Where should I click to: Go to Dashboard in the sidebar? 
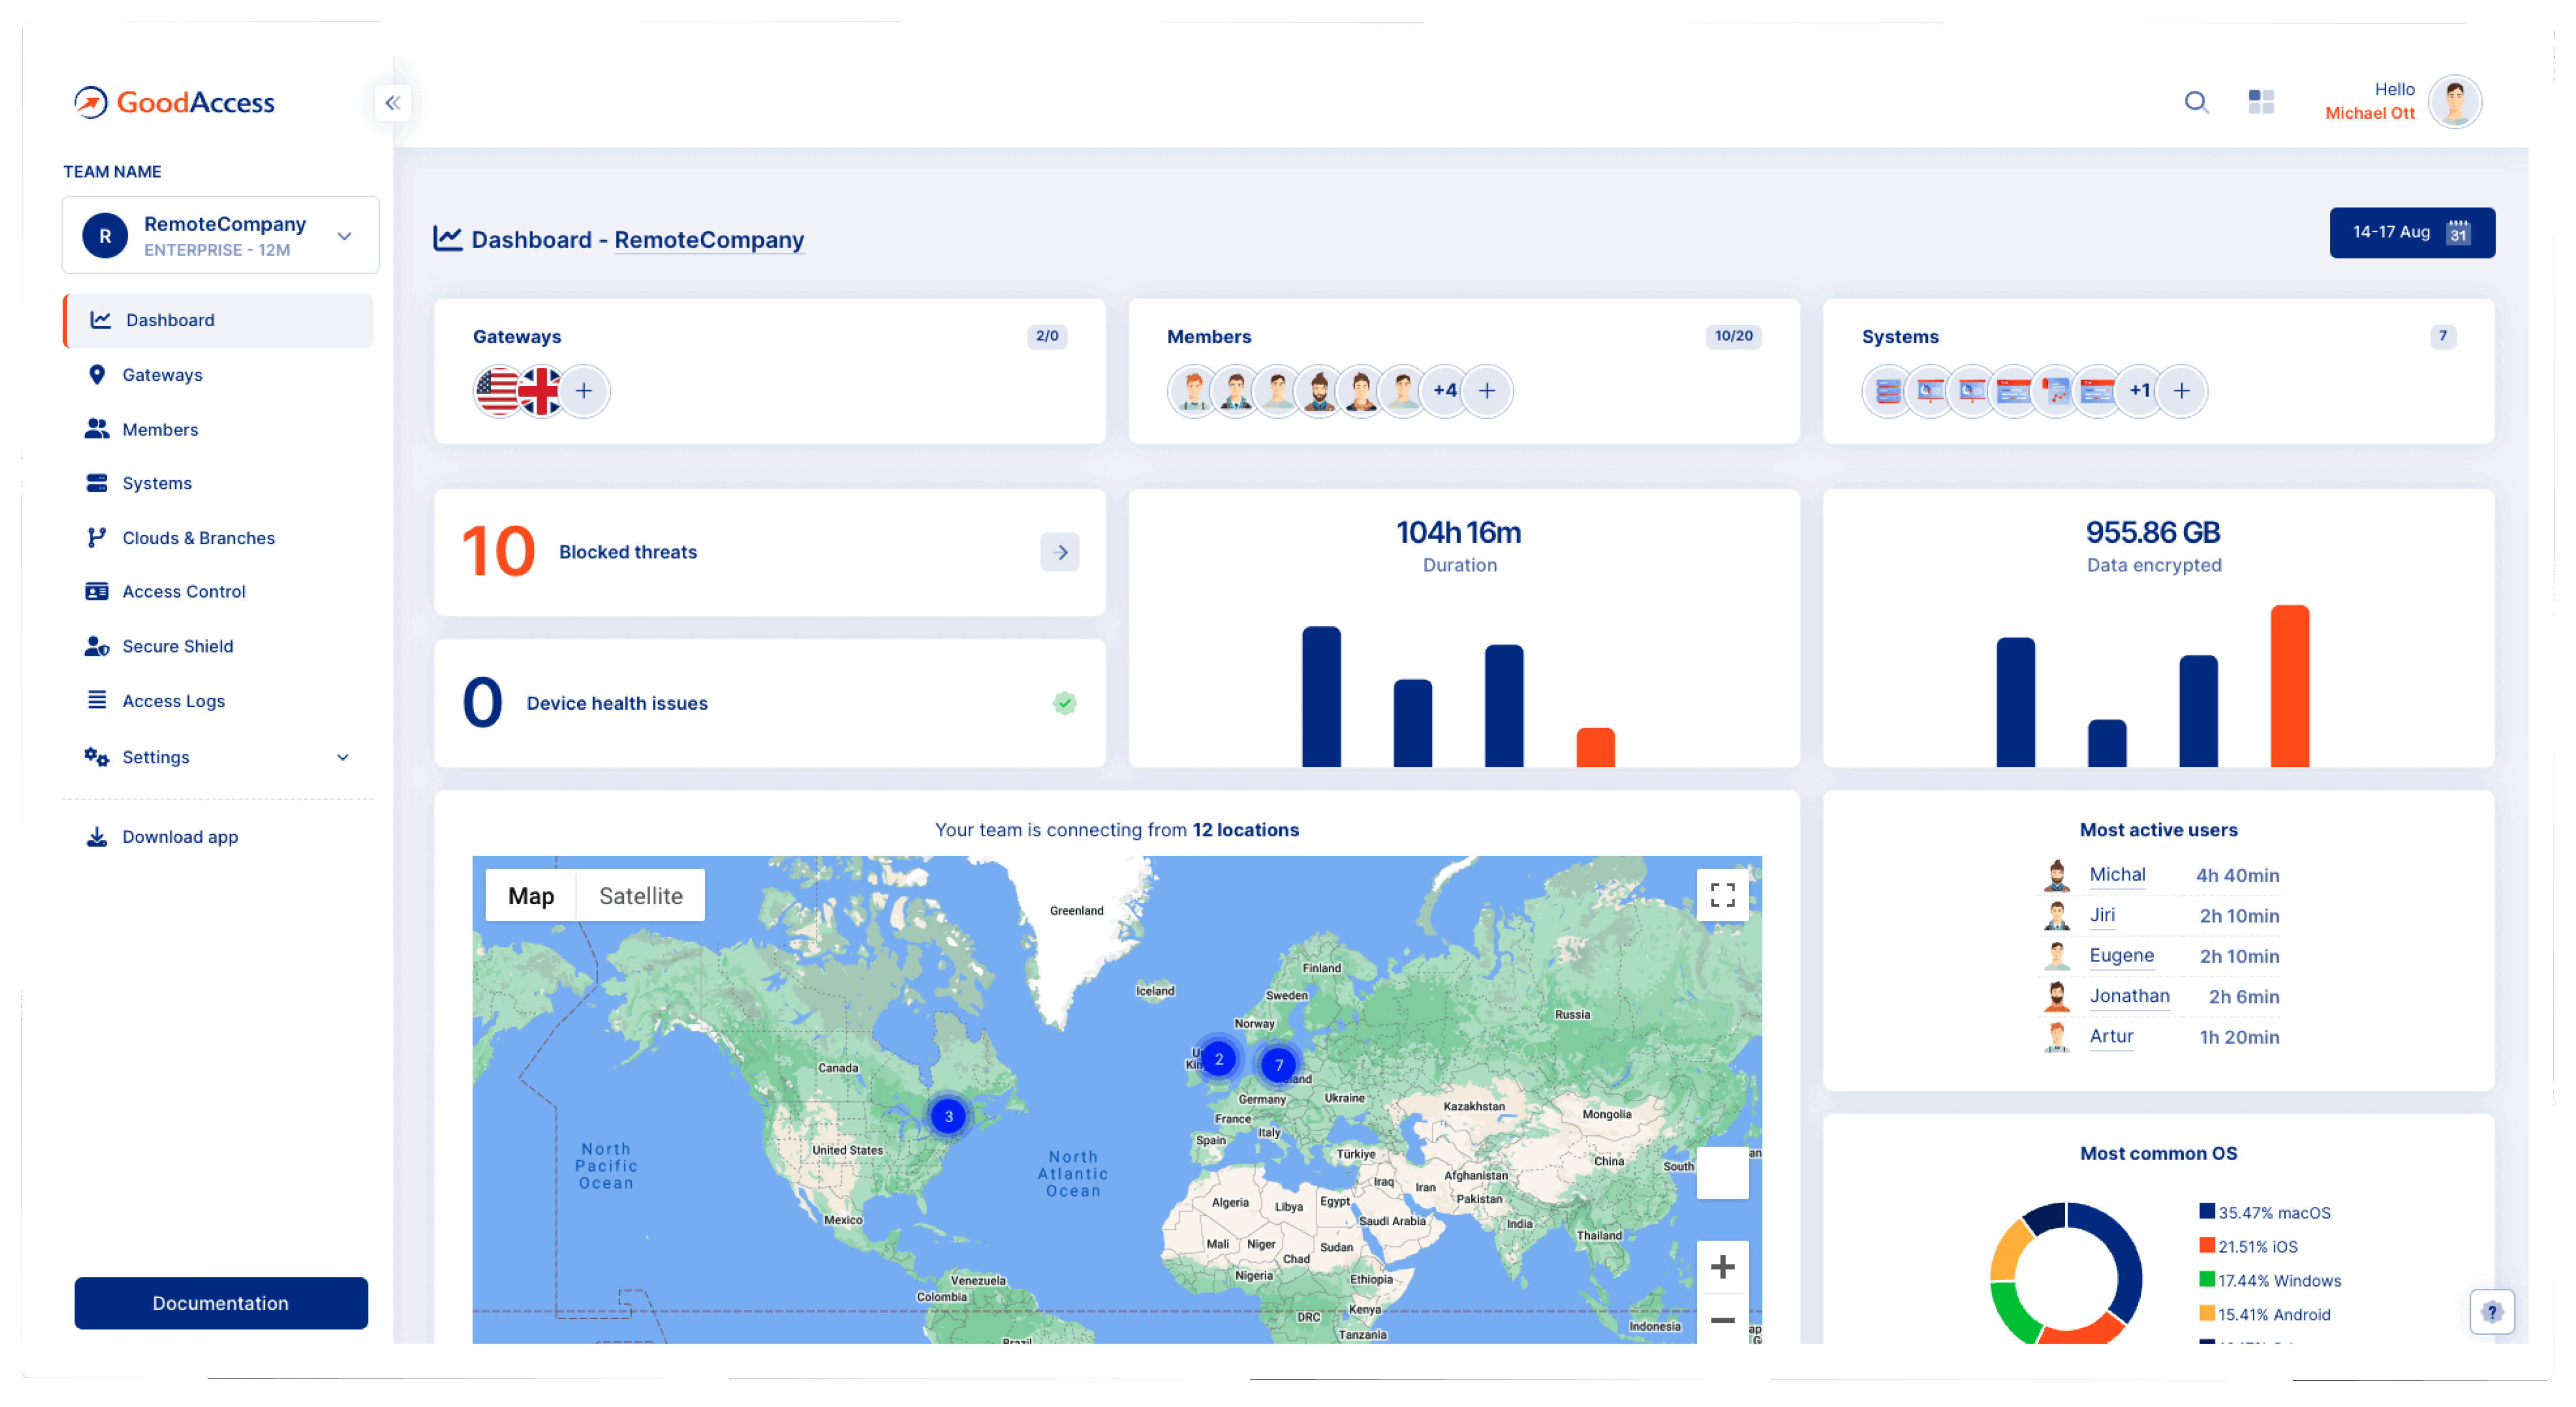pos(218,321)
